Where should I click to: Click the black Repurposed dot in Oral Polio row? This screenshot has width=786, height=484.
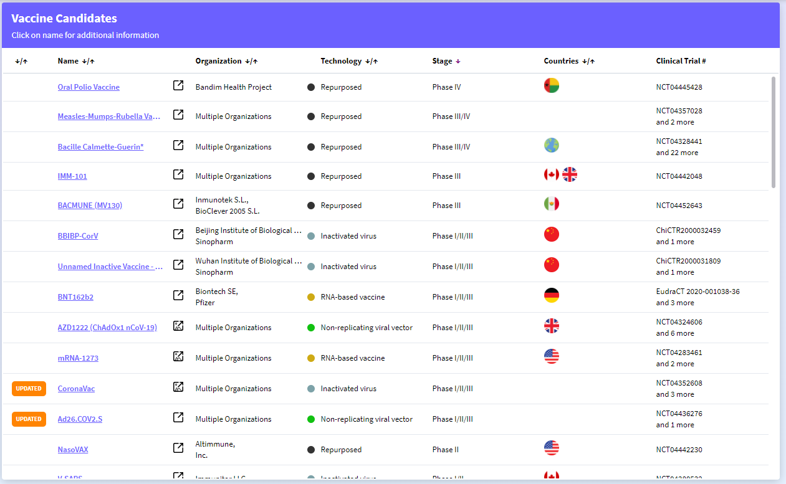(311, 87)
